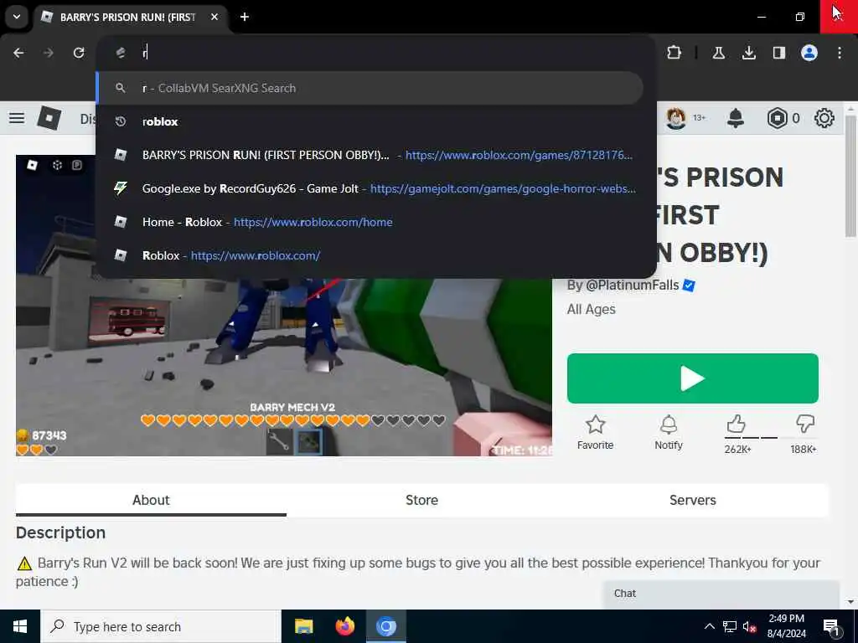Click the like vote ratio bar
858x643 pixels.
coord(771,437)
